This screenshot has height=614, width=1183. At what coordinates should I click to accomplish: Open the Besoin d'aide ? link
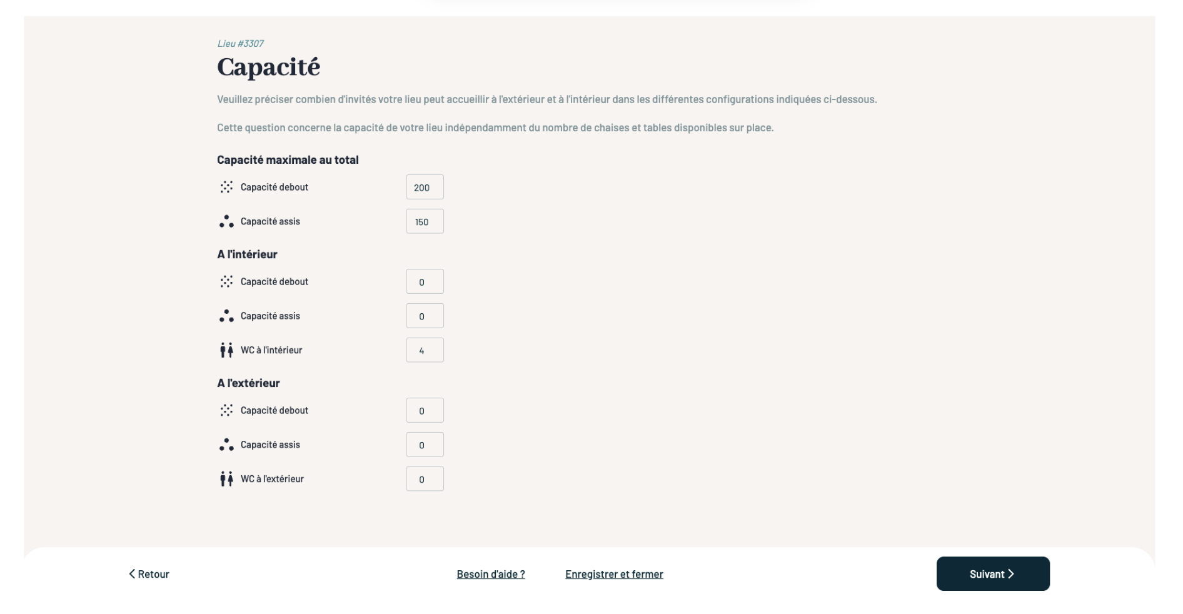[x=491, y=574]
